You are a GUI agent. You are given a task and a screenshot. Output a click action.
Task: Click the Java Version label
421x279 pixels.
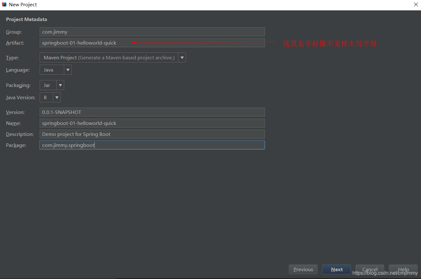[20, 97]
